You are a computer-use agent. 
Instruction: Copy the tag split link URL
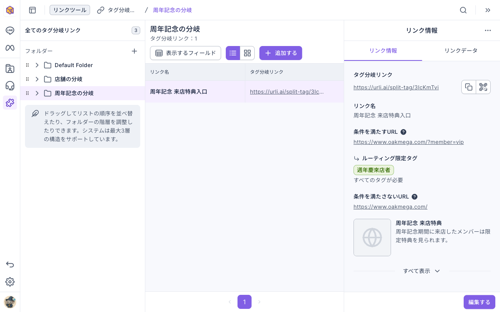coord(469,87)
